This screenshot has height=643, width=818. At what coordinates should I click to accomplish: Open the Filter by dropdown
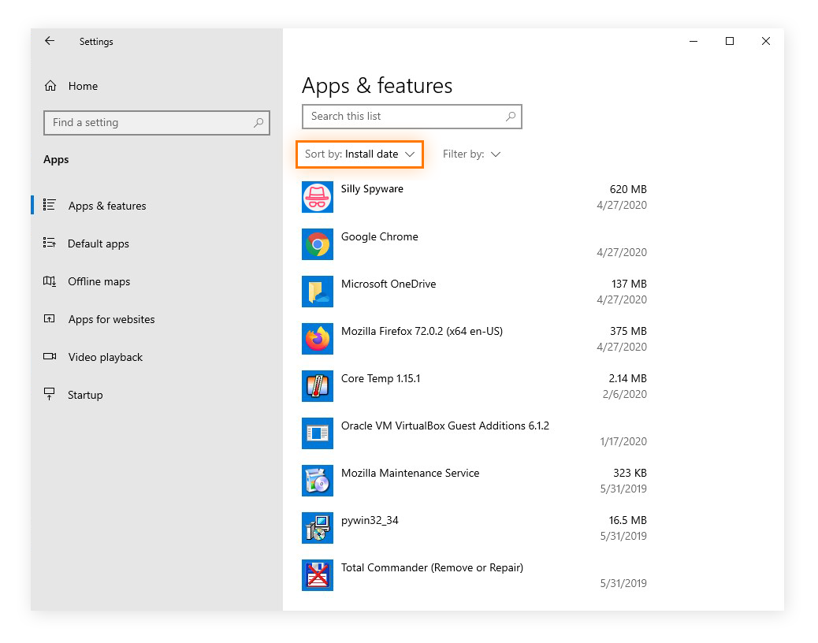(471, 154)
